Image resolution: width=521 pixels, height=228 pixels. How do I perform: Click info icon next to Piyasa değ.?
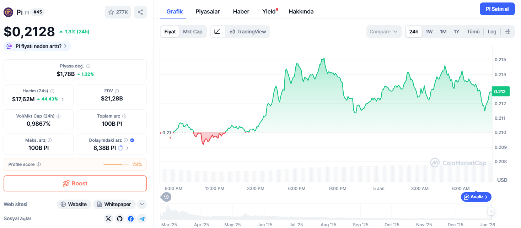(x=88, y=66)
